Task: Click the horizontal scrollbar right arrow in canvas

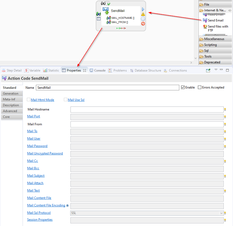Action: click(x=191, y=63)
